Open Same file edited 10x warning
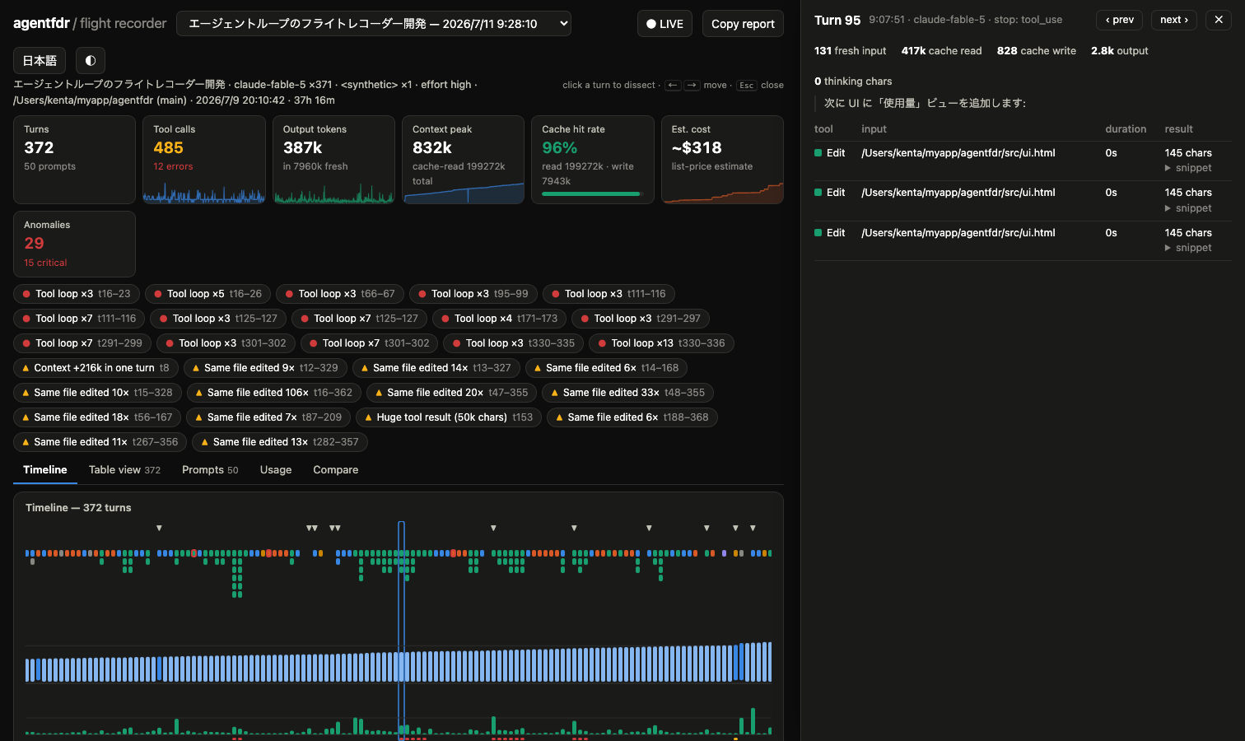 97,393
